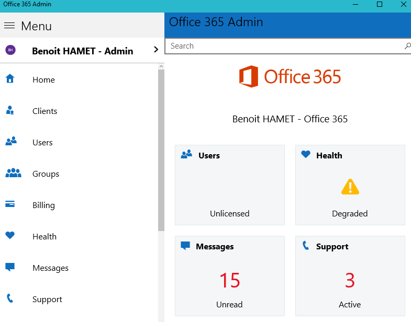This screenshot has width=411, height=322.
Task: Click the Support phone icon in sidebar
Action: pos(9,298)
